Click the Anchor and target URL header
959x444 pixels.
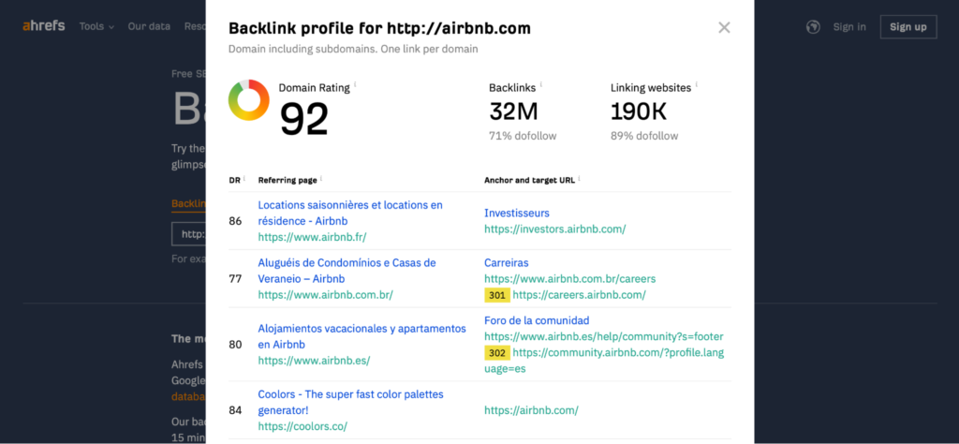click(530, 181)
